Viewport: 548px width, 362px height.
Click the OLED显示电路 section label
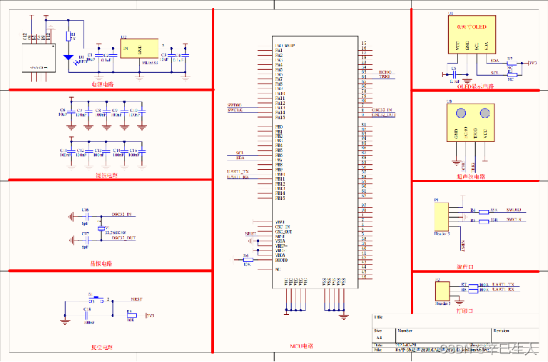click(x=476, y=86)
